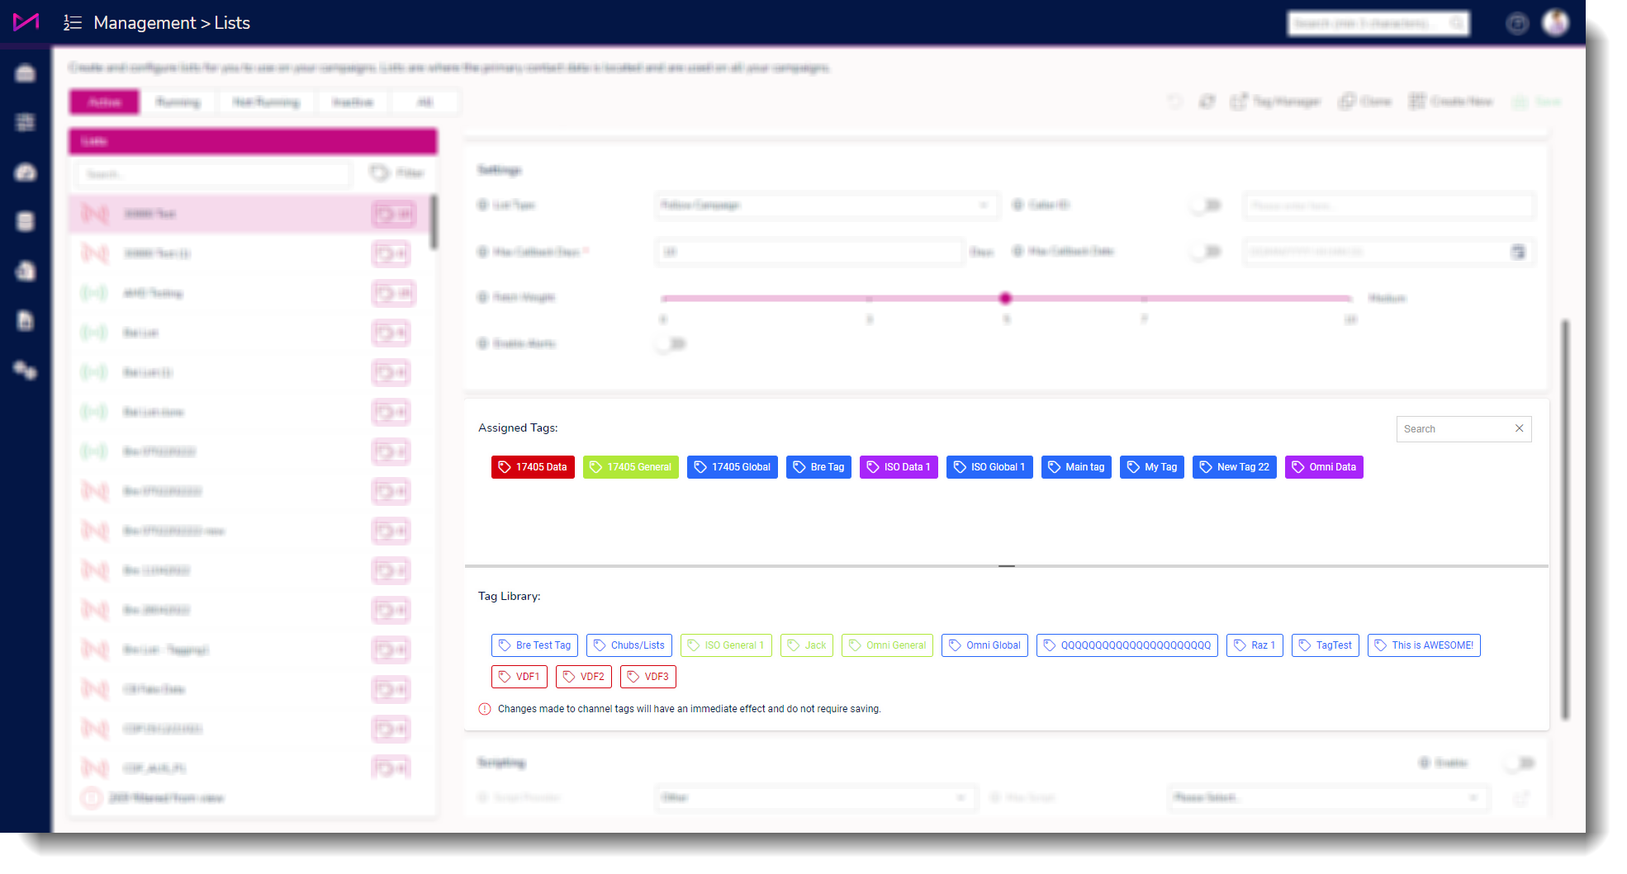The image size is (1627, 874).
Task: Click the numbered-list icon beside Management
Action: point(73,23)
